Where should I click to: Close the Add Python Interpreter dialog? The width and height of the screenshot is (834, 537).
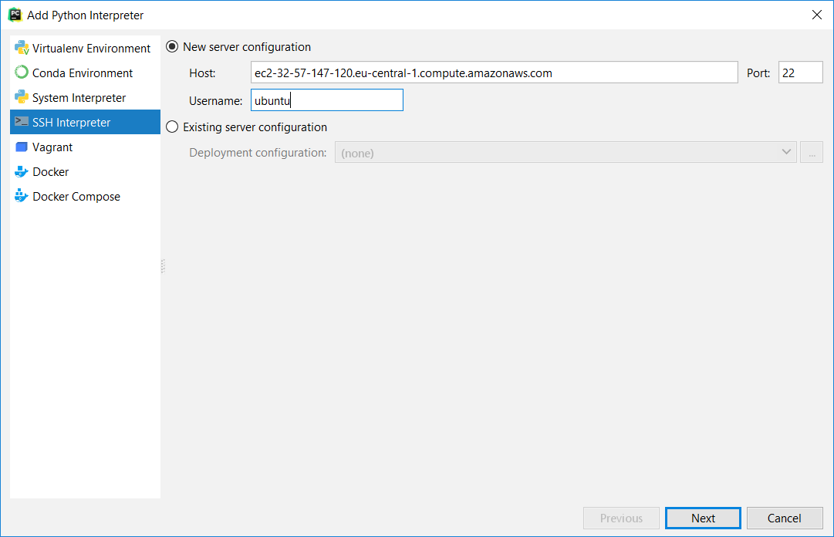(x=817, y=15)
